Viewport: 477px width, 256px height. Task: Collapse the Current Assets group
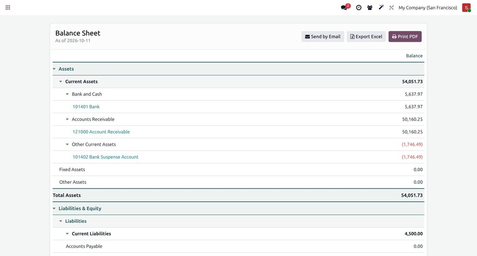(61, 81)
